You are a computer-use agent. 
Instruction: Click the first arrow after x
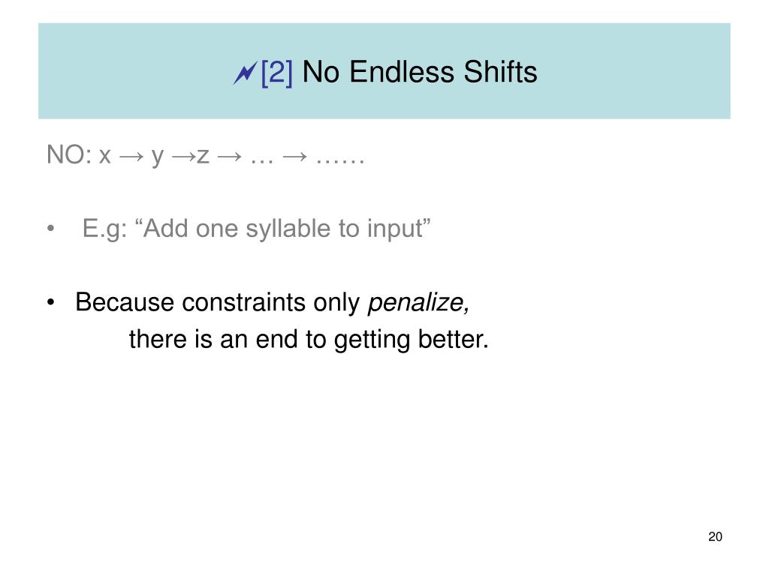[x=132, y=157]
